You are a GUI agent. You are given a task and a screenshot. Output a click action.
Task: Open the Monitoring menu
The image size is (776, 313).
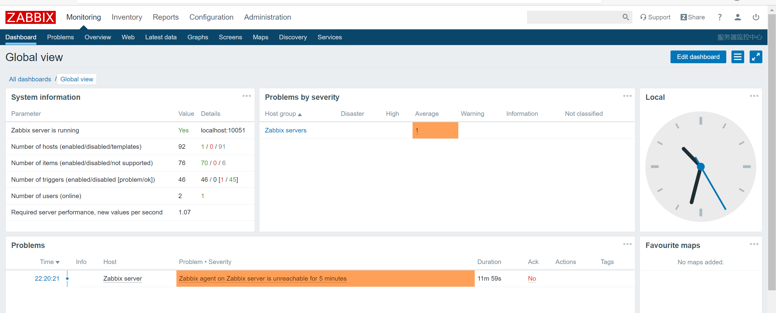[x=84, y=17]
